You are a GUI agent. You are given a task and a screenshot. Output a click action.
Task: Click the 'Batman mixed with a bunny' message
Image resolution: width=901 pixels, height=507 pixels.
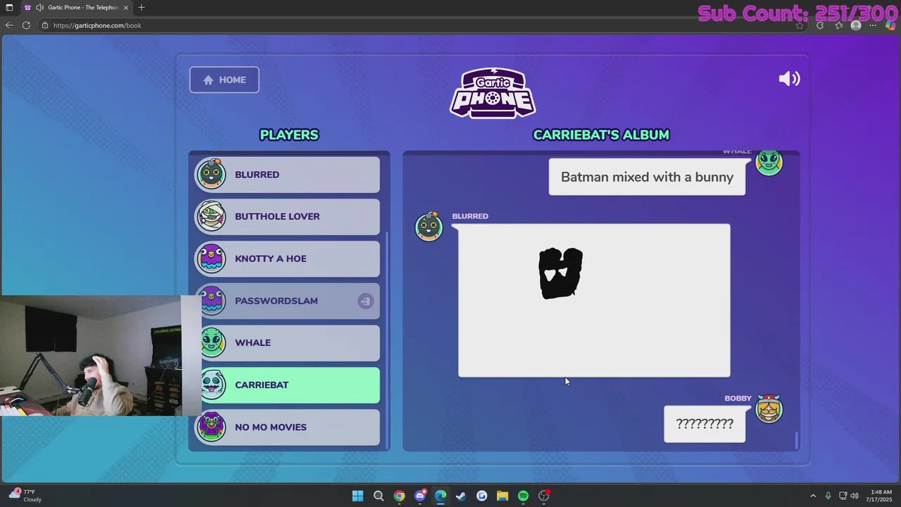tap(647, 177)
